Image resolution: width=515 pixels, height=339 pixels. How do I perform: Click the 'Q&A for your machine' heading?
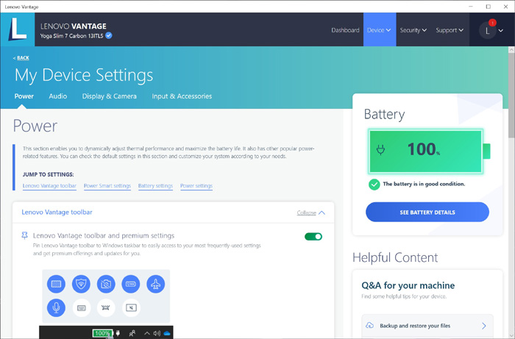pos(408,285)
